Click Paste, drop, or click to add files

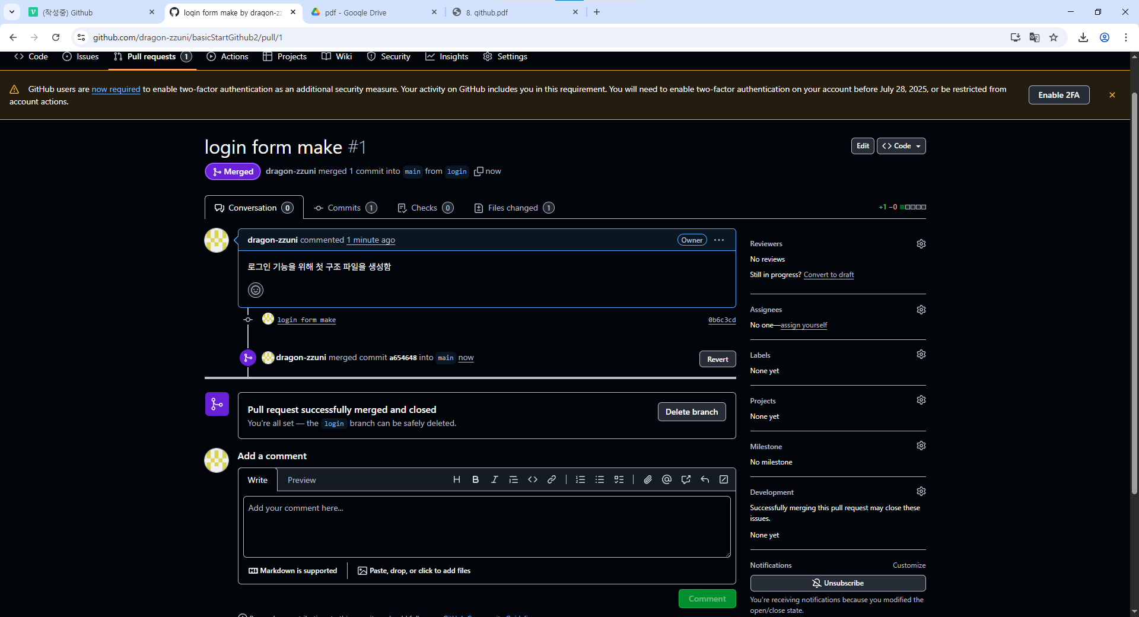[x=414, y=571]
